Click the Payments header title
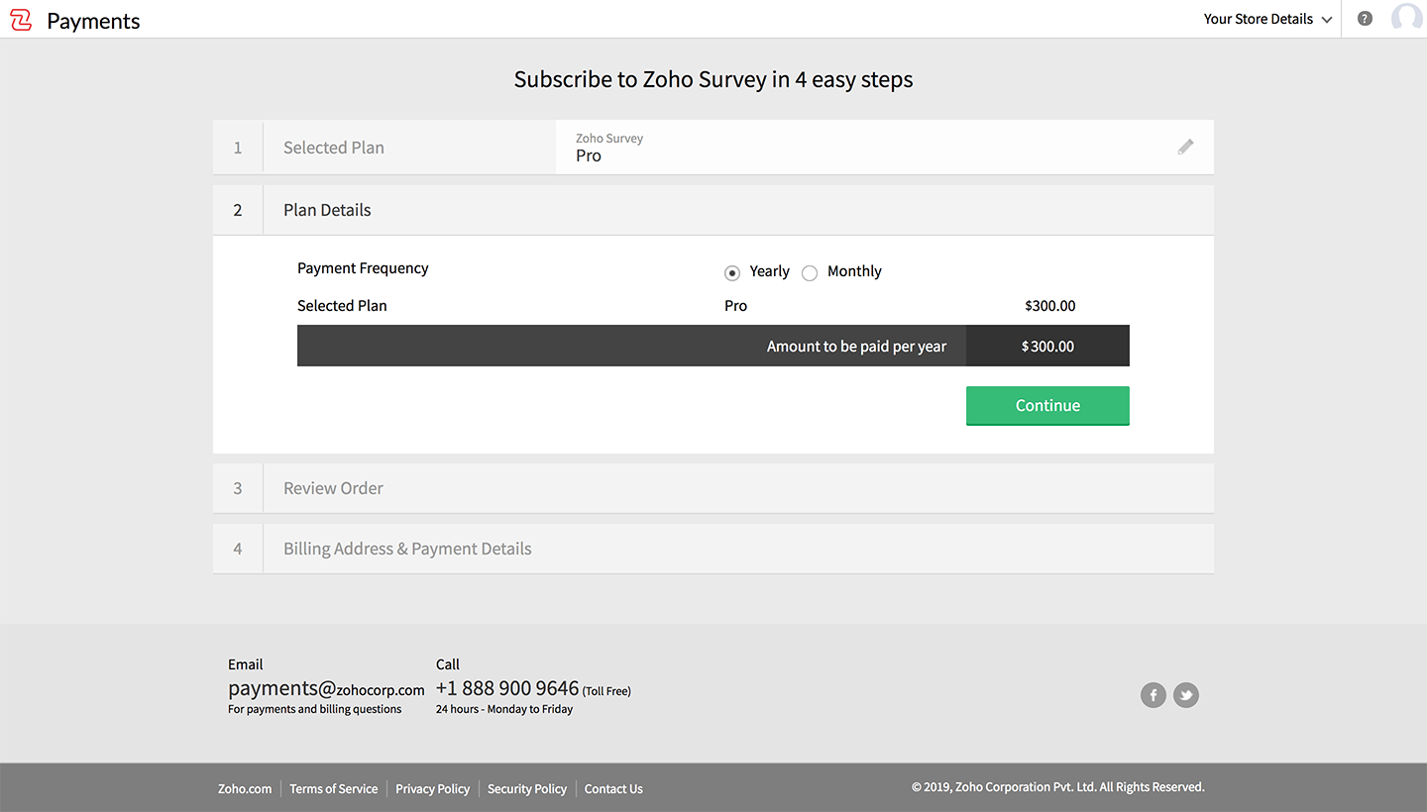Screen dimensions: 1427x812 93,21
